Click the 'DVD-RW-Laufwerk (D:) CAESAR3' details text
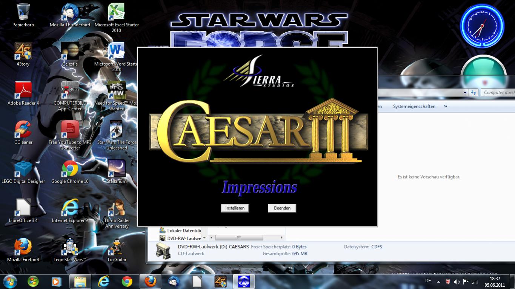The image size is (515, 289). click(x=213, y=247)
